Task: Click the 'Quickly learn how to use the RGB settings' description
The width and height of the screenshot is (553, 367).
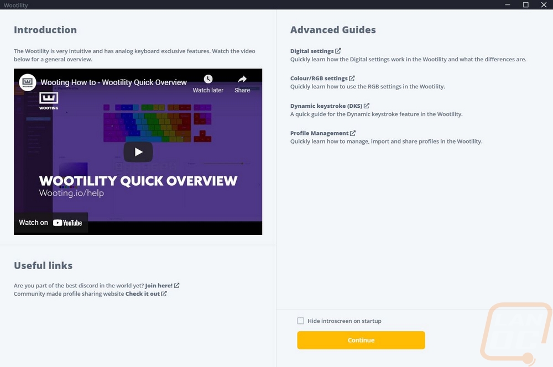Action: [368, 87]
